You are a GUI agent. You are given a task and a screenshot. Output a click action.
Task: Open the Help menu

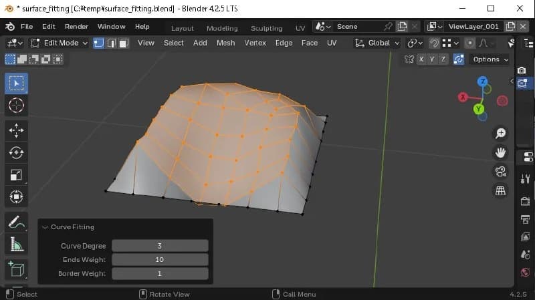pos(142,27)
